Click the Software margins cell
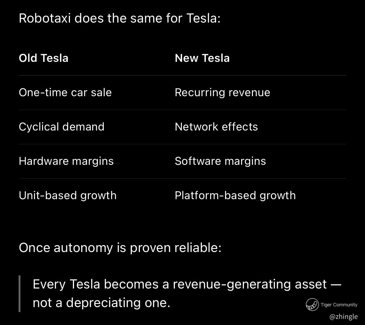Screen dimensions: 365x325 220,161
